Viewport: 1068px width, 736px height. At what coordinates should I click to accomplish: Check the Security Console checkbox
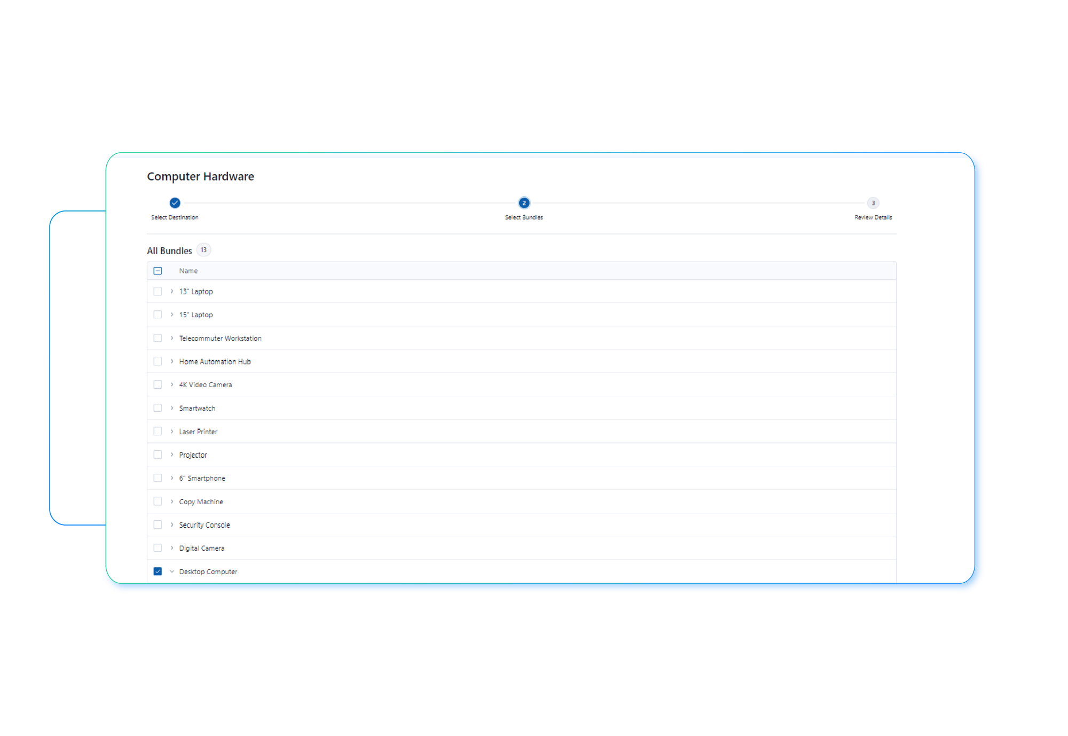pyautogui.click(x=158, y=525)
